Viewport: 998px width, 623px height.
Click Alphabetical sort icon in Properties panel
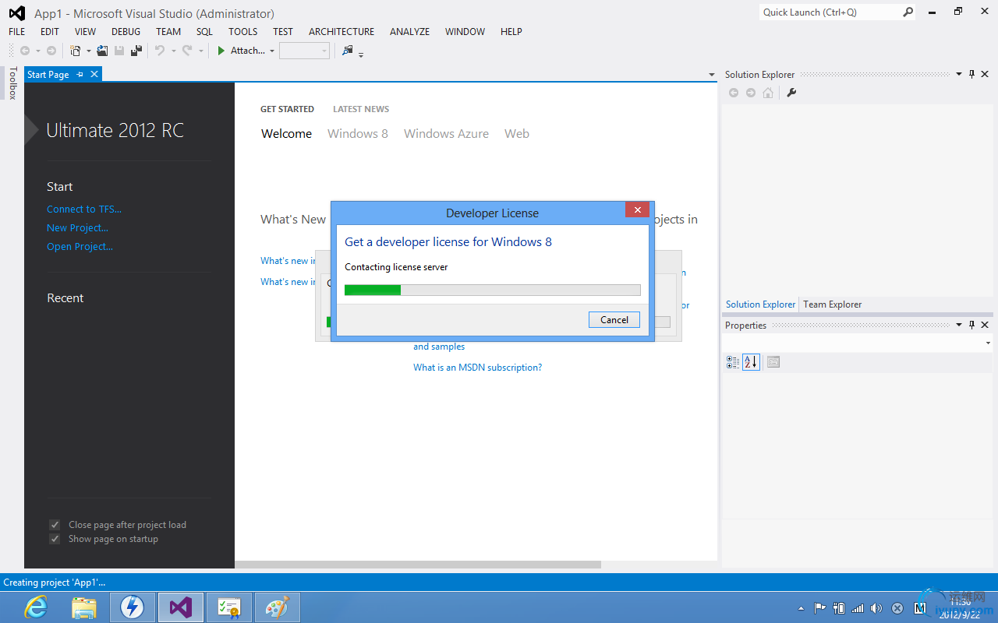click(x=751, y=362)
